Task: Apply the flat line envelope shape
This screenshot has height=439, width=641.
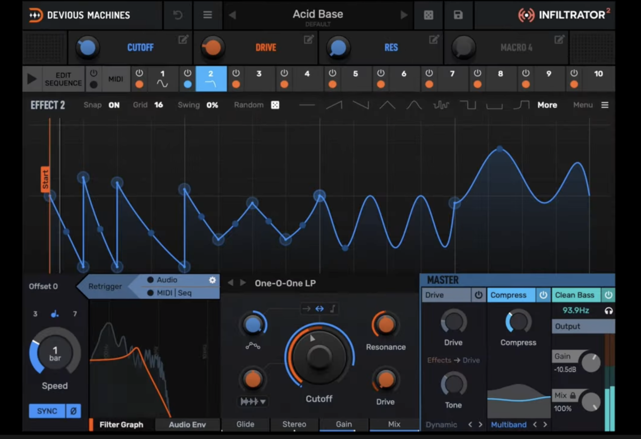Action: pos(307,105)
